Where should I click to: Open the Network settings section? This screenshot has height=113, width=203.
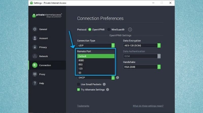pyautogui.click(x=47, y=56)
